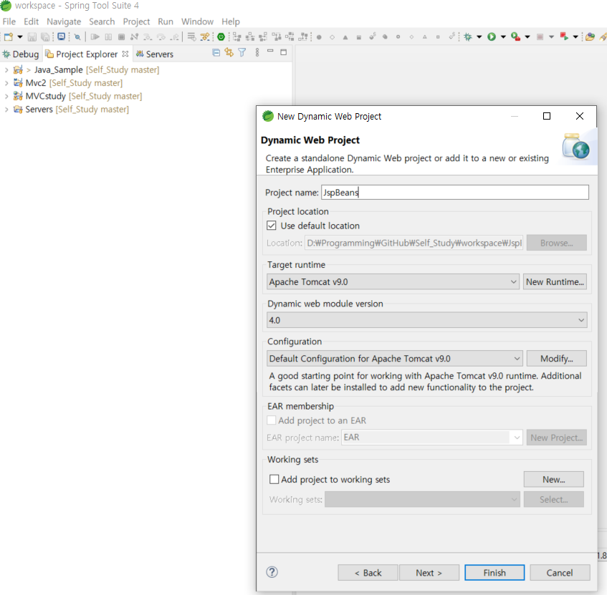
Task: Open the Window menu
Action: [x=197, y=21]
